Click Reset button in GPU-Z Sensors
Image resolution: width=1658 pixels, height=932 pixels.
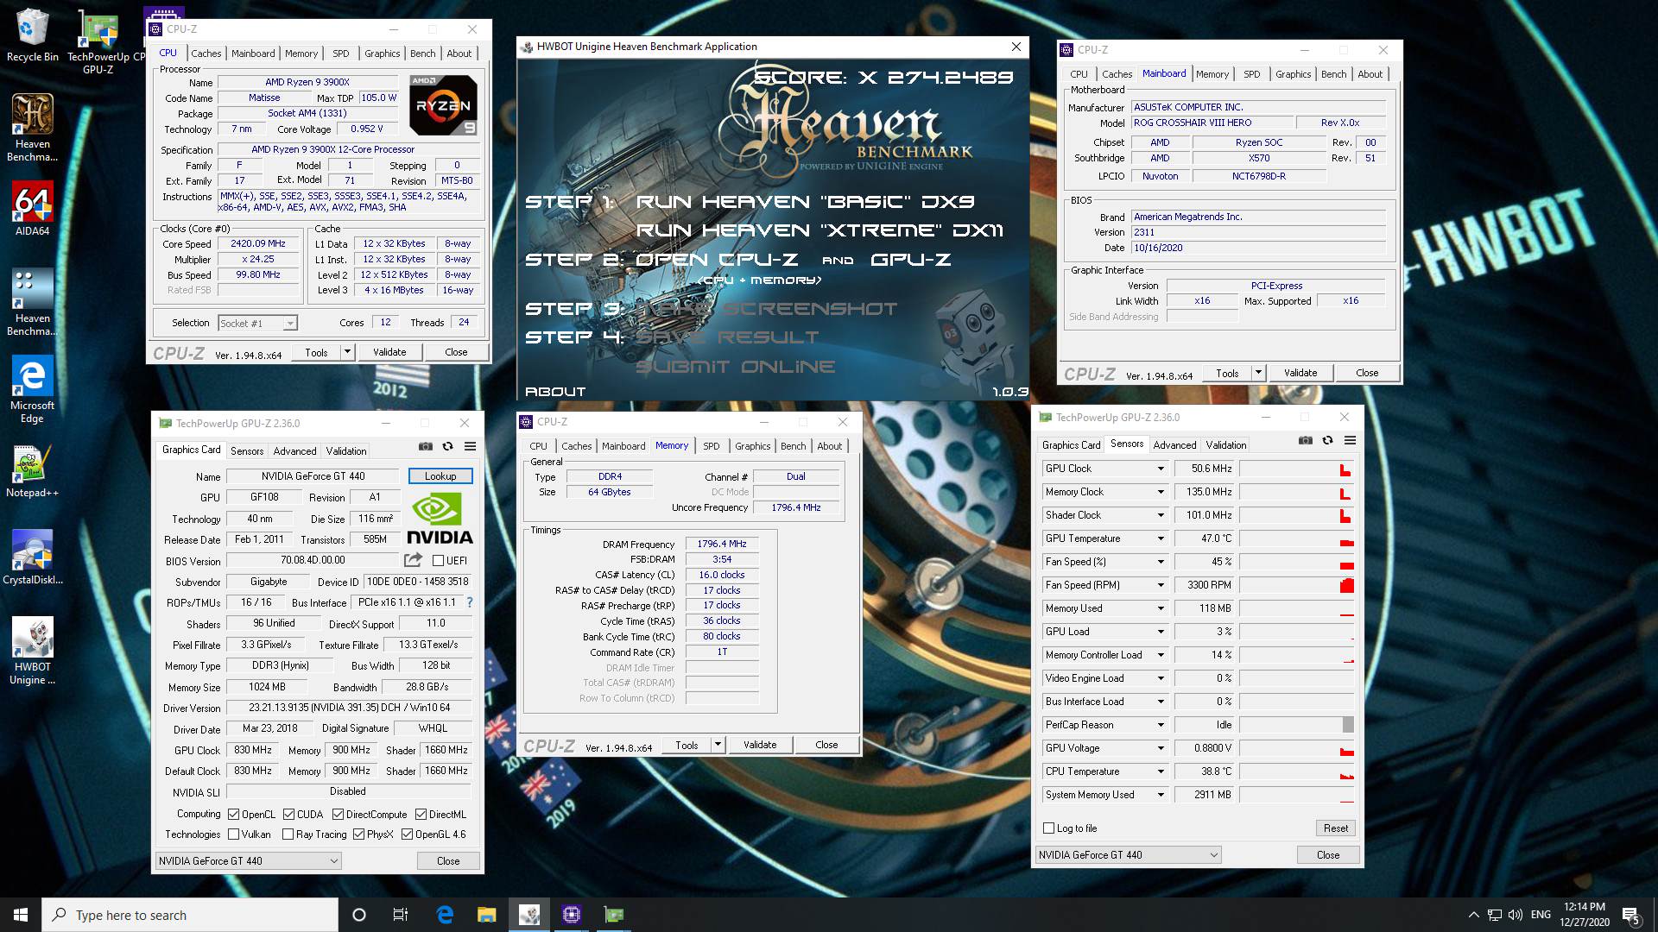pyautogui.click(x=1335, y=828)
